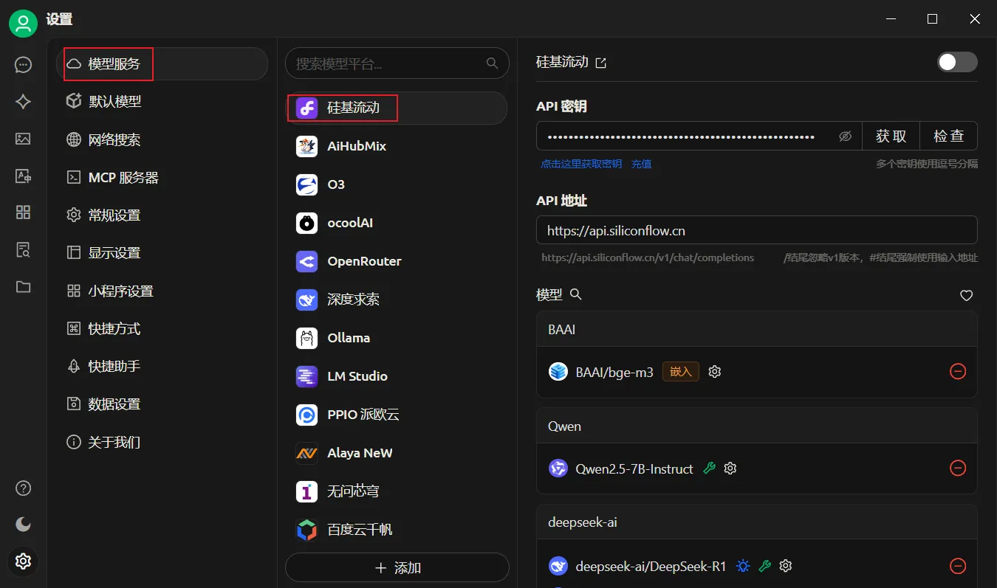
Task: Click the 充值 link
Action: pyautogui.click(x=642, y=164)
